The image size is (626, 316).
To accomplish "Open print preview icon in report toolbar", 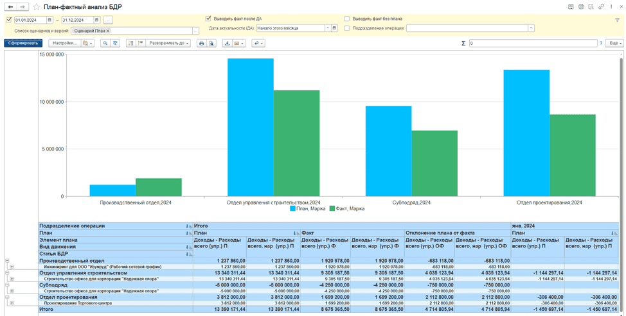I will (x=211, y=44).
